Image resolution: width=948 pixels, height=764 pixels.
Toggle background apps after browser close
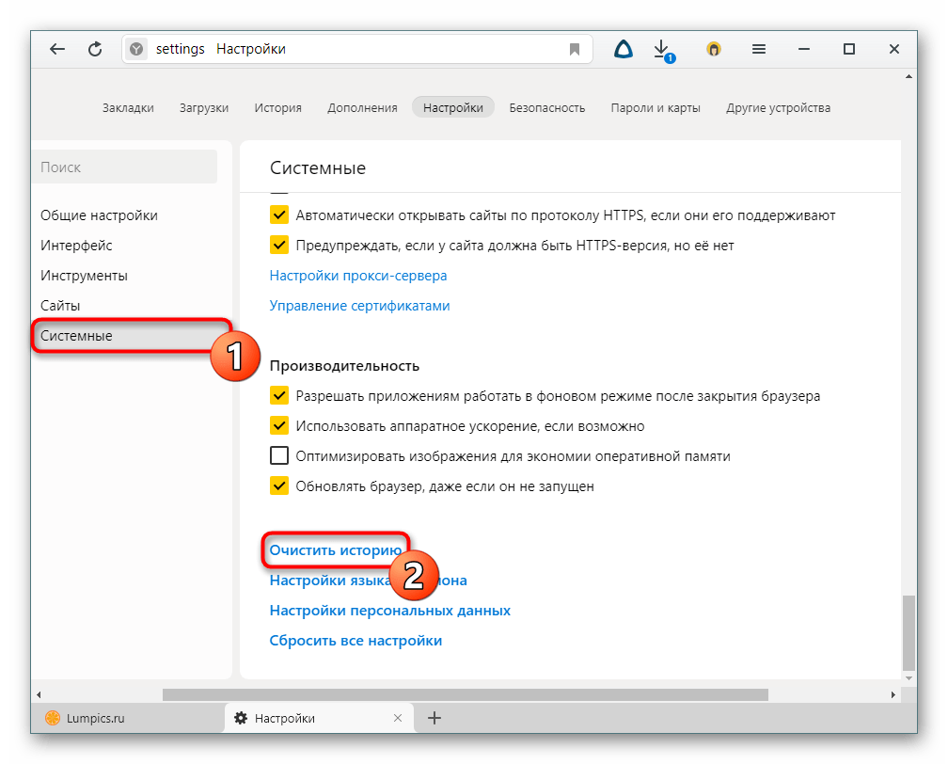click(279, 396)
